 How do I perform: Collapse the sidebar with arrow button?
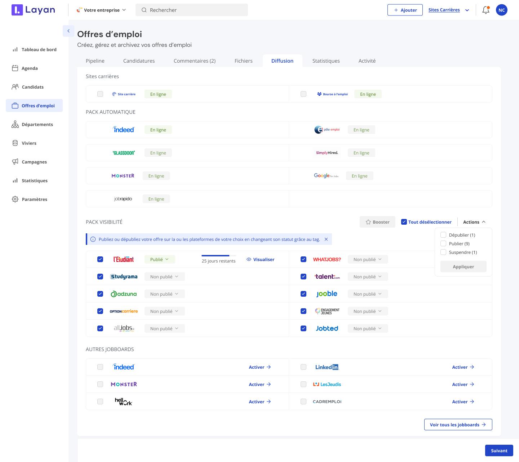pos(68,31)
